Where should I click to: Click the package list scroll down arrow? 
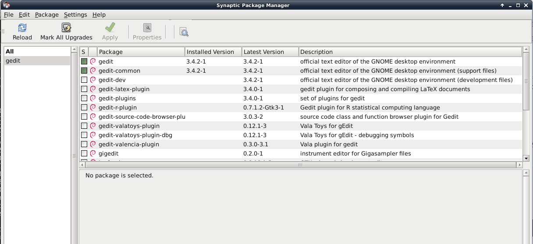(x=526, y=158)
